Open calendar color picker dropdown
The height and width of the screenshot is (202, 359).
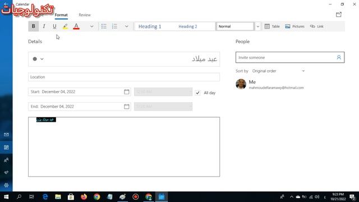(x=38, y=59)
